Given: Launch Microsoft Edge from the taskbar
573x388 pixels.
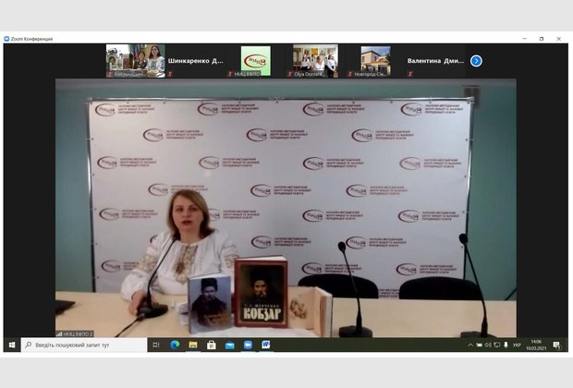Looking at the screenshot, I should [175, 345].
